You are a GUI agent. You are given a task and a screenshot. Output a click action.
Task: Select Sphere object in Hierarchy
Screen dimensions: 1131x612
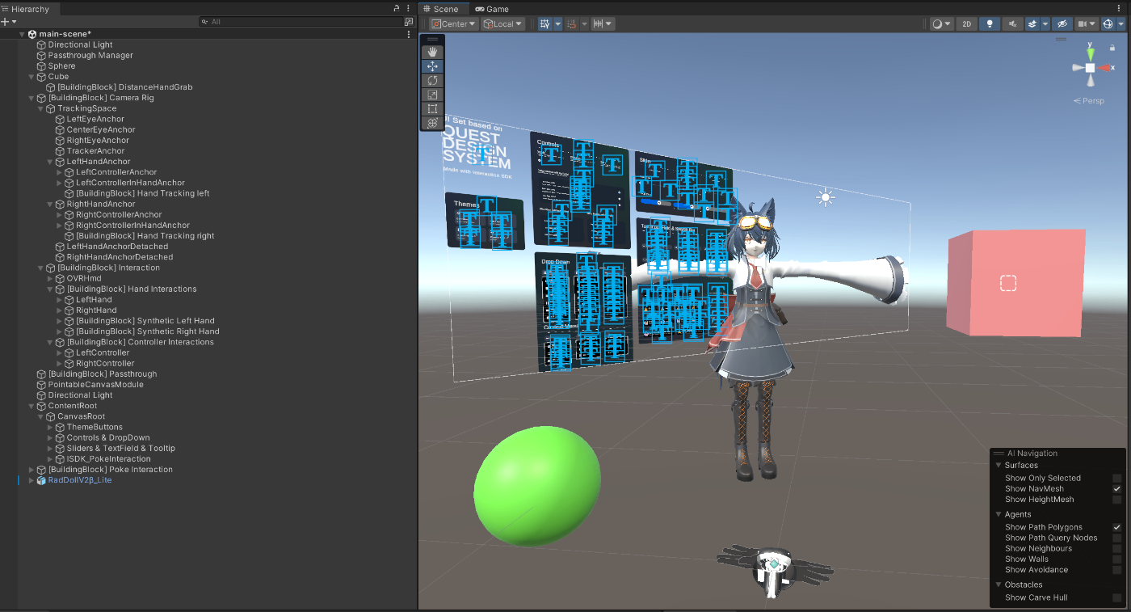pyautogui.click(x=61, y=66)
